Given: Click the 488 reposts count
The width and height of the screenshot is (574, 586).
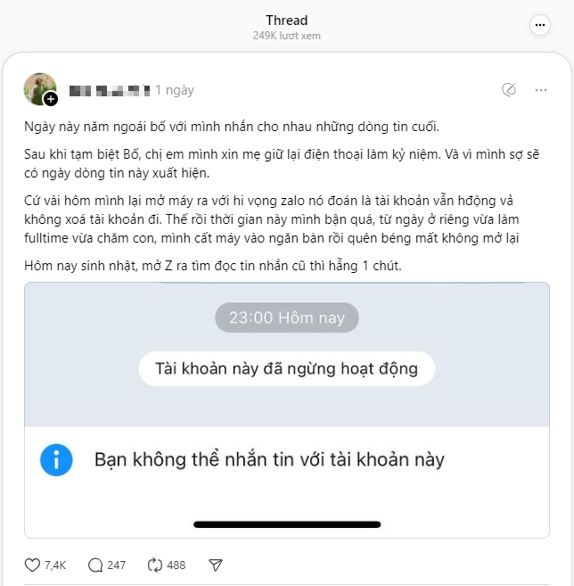Looking at the screenshot, I should 176,565.
